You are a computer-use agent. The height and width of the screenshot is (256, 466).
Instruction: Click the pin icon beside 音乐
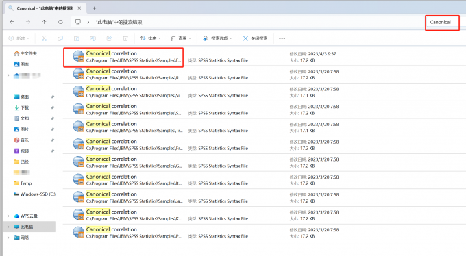pyautogui.click(x=52, y=140)
